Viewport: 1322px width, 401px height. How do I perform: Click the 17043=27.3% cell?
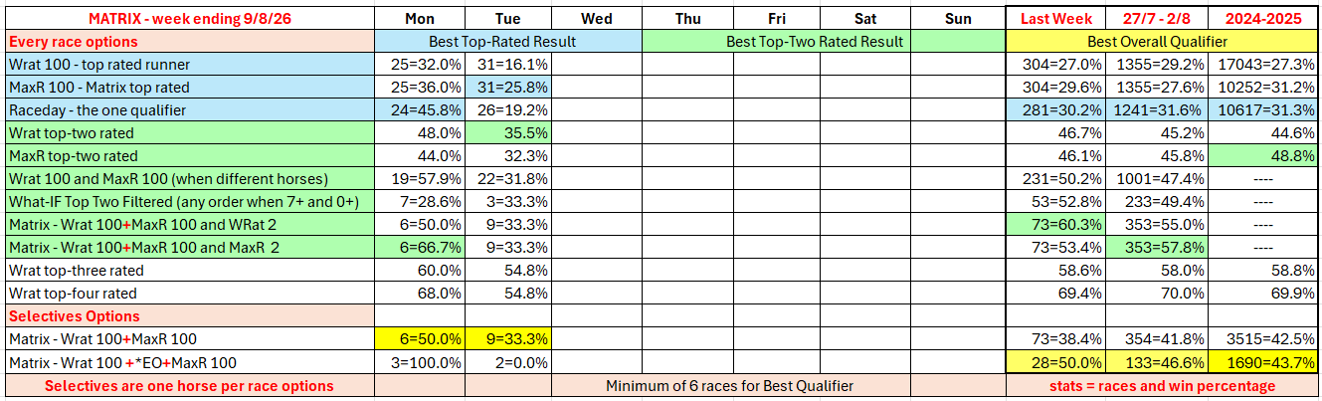1262,65
